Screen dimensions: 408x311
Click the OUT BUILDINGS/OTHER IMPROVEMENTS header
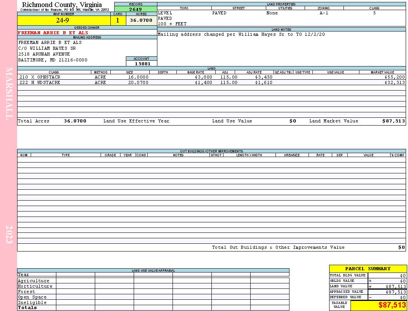point(211,151)
